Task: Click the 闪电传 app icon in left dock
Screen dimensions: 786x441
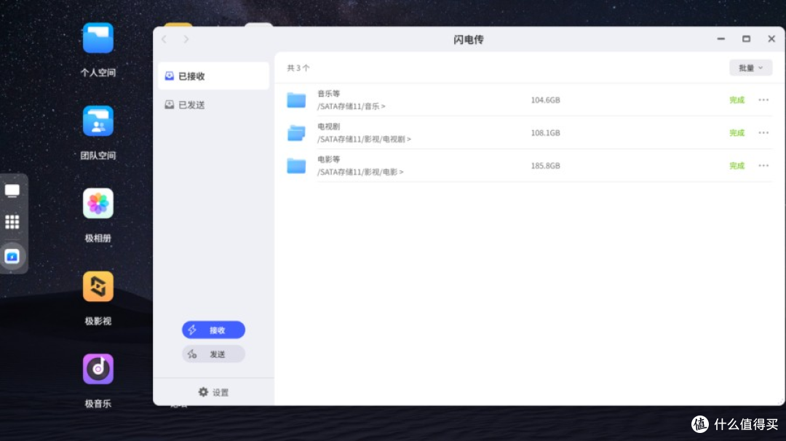Action: (12, 257)
